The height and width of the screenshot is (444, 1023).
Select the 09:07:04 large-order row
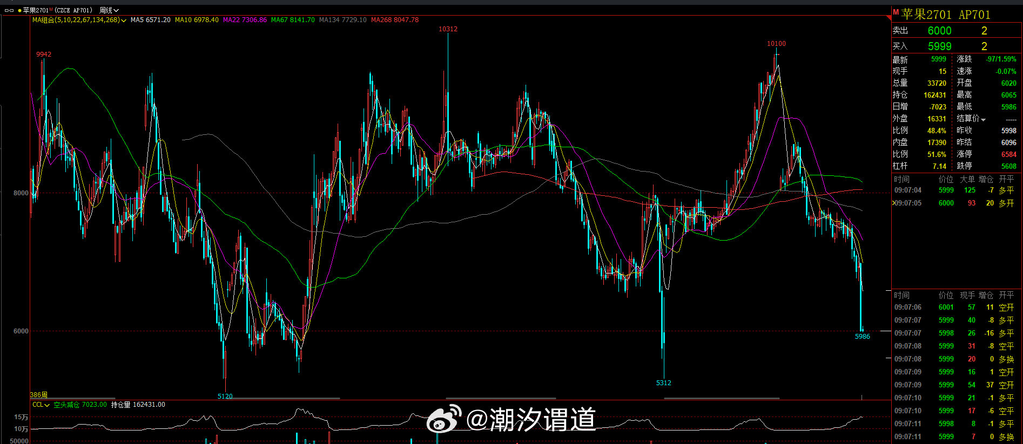pyautogui.click(x=955, y=190)
